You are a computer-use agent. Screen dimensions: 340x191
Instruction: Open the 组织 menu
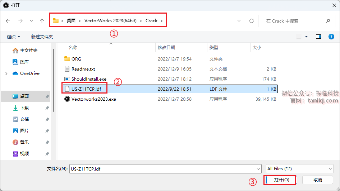click(x=13, y=37)
